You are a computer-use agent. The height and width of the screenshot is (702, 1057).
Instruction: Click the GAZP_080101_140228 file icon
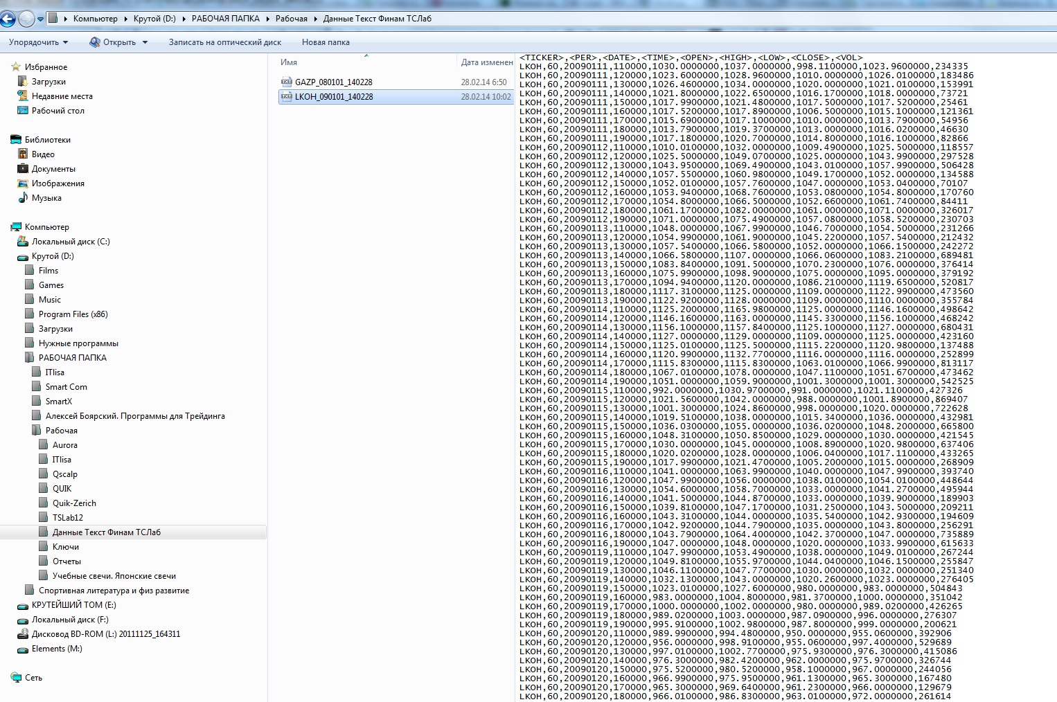(x=286, y=82)
